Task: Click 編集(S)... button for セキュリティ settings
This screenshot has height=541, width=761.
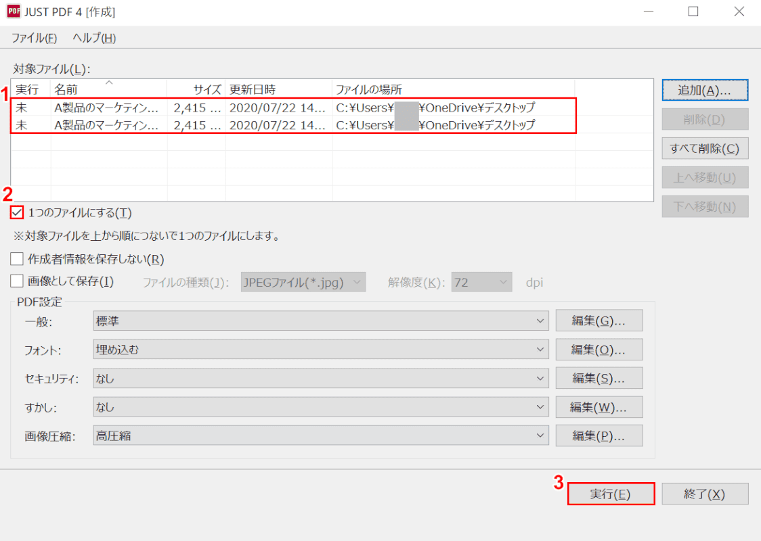Action: (x=599, y=378)
